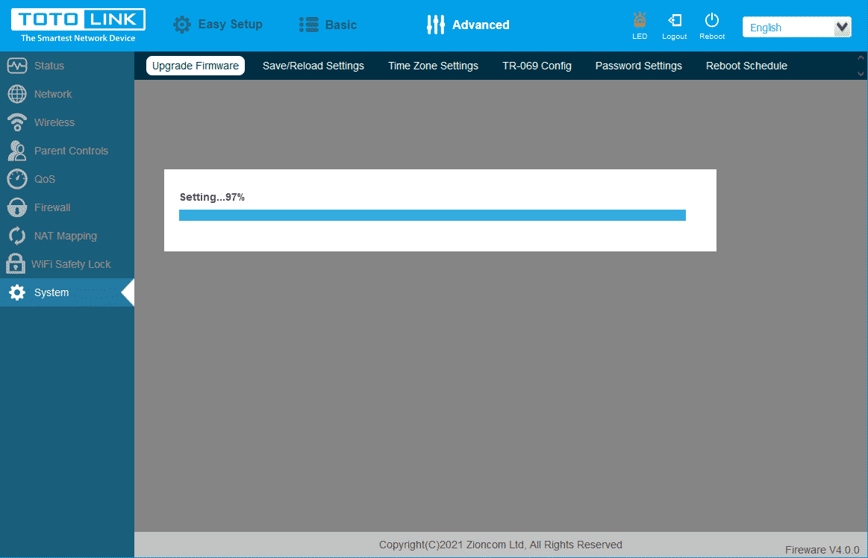The image size is (868, 558).
Task: Open Status via the heartbeat monitor icon
Action: click(17, 66)
